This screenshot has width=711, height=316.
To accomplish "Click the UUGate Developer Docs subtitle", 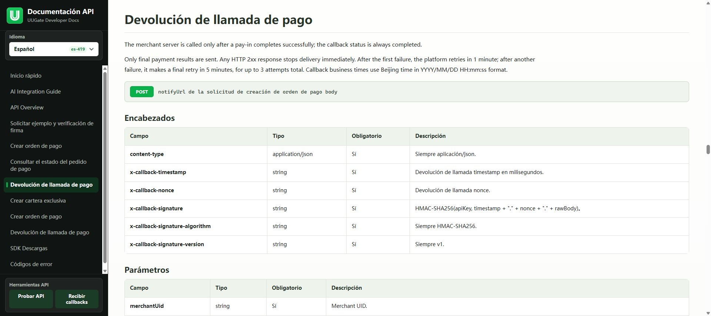I will click(53, 20).
